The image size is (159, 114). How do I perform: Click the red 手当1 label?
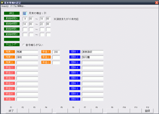click(x=9, y=68)
